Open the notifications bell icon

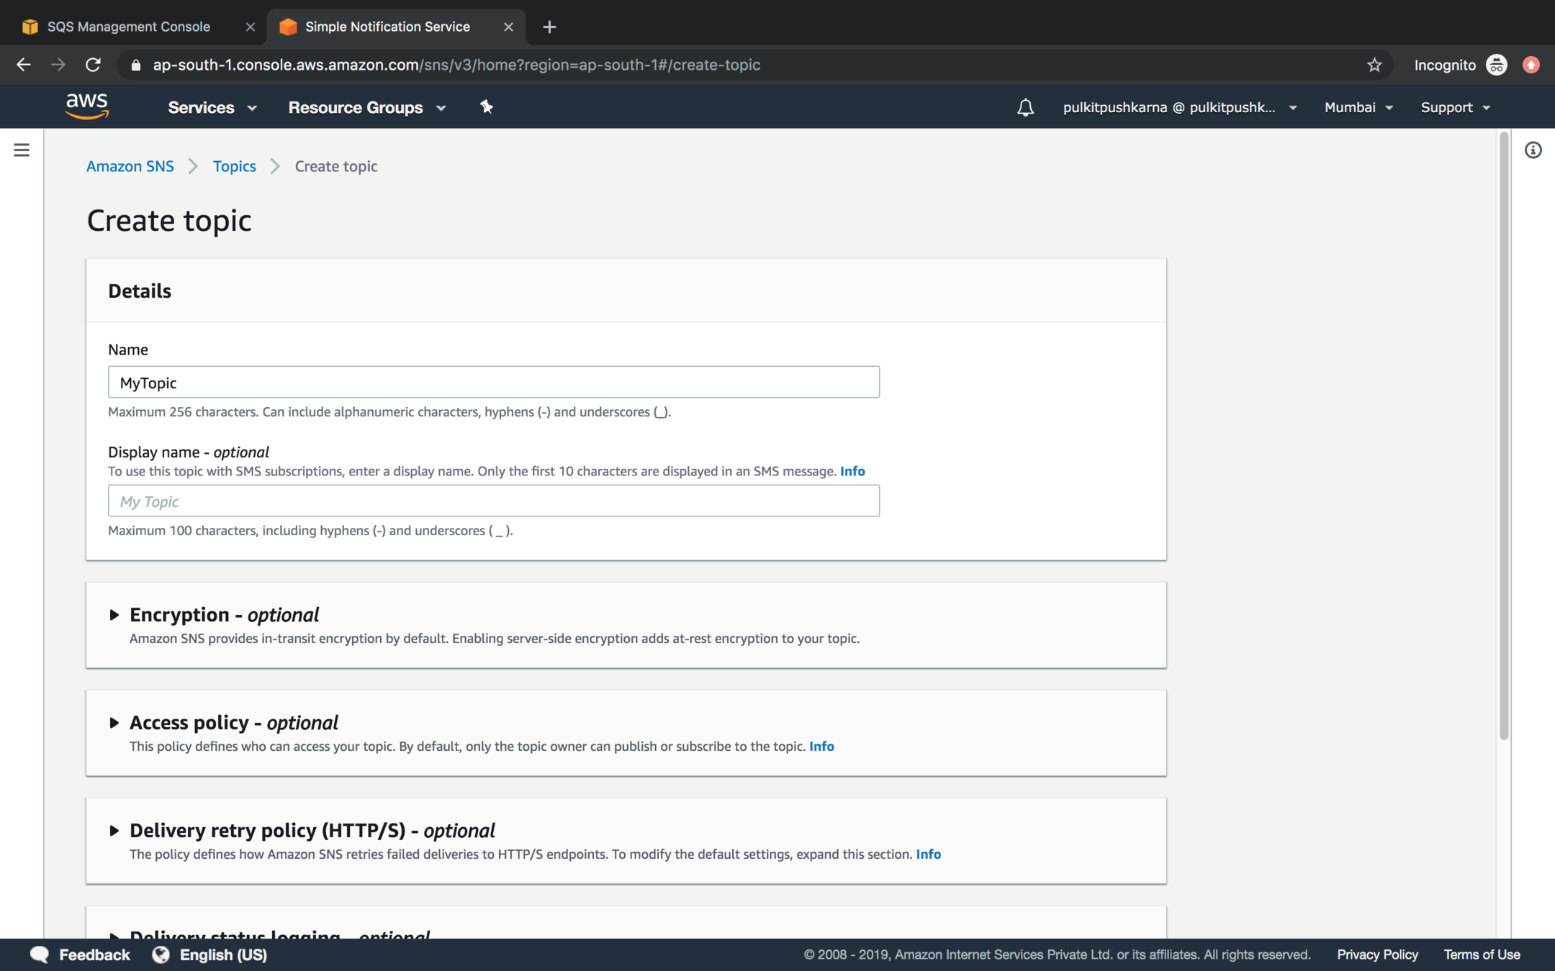[1025, 108]
